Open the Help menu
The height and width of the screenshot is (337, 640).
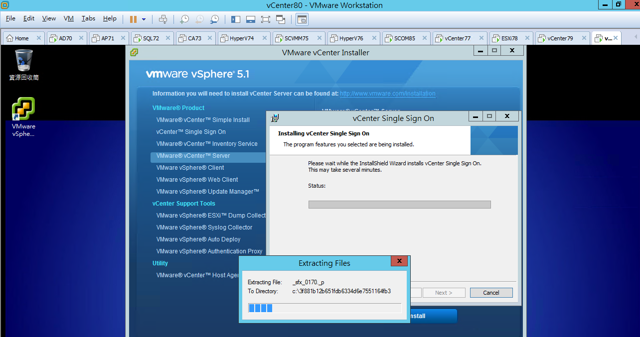[x=110, y=18]
